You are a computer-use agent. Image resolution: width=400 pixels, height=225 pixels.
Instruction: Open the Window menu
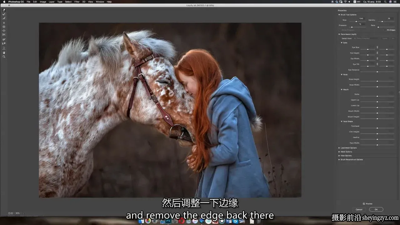(x=100, y=2)
